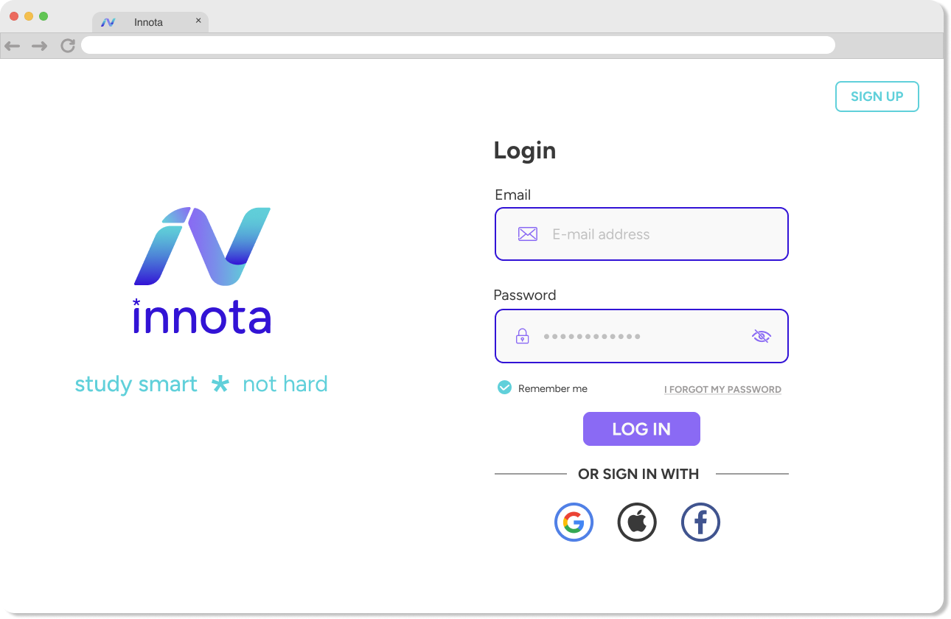The image size is (951, 619).
Task: Sign in with the Google icon
Action: click(574, 522)
